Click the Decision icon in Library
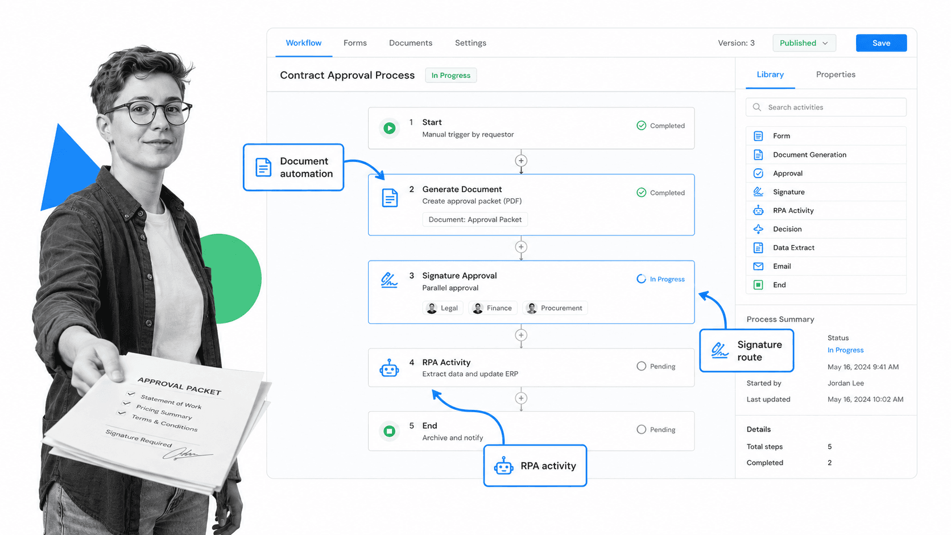 click(758, 229)
